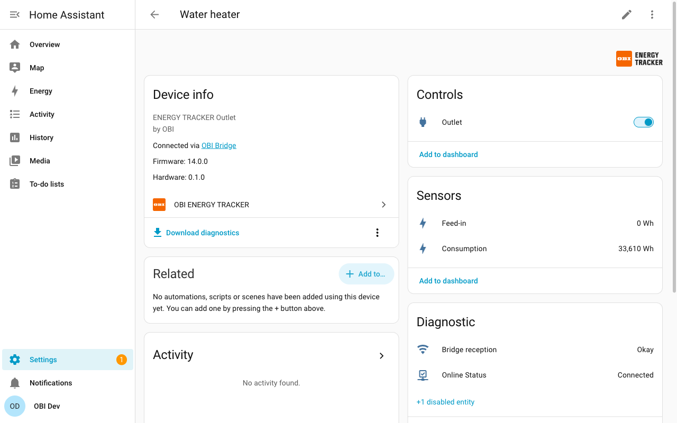
Task: Click the Consumption value 33,610 Wh
Action: click(x=636, y=249)
